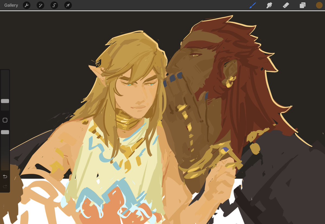
Task: Select the Paintbrush tool
Action: pyautogui.click(x=252, y=5)
